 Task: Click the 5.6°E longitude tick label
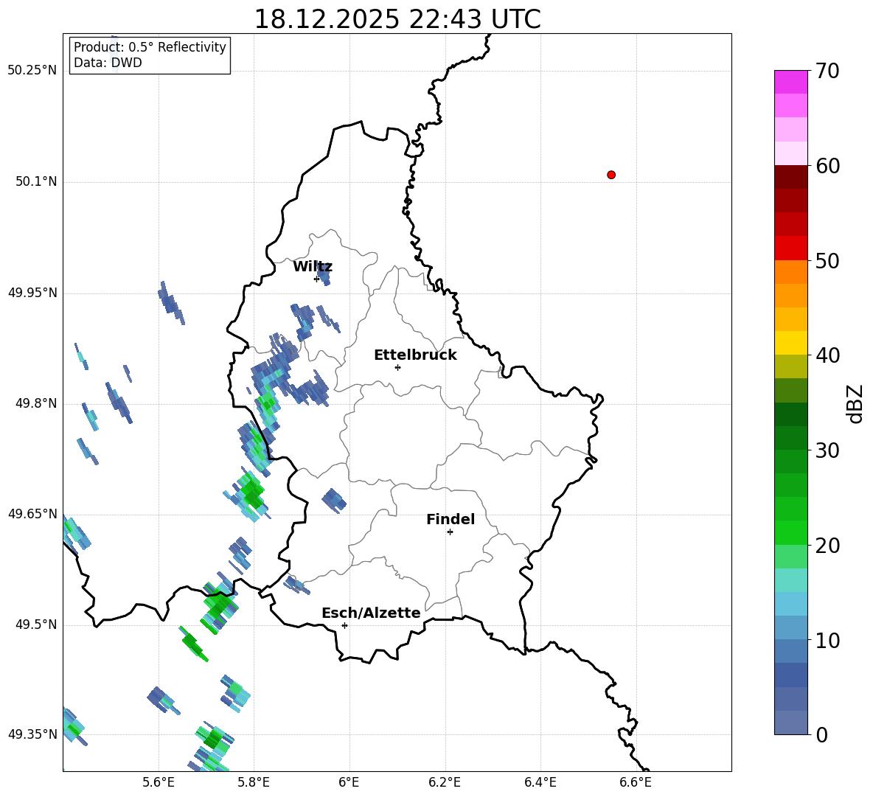(x=159, y=782)
